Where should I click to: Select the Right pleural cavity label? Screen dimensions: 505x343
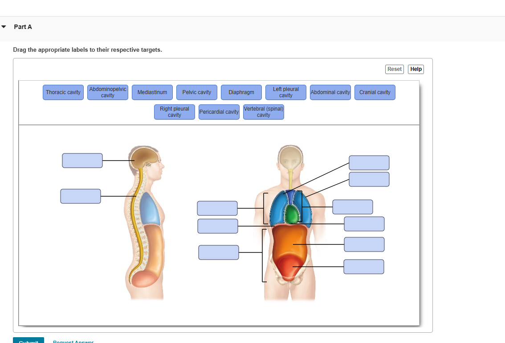175,112
